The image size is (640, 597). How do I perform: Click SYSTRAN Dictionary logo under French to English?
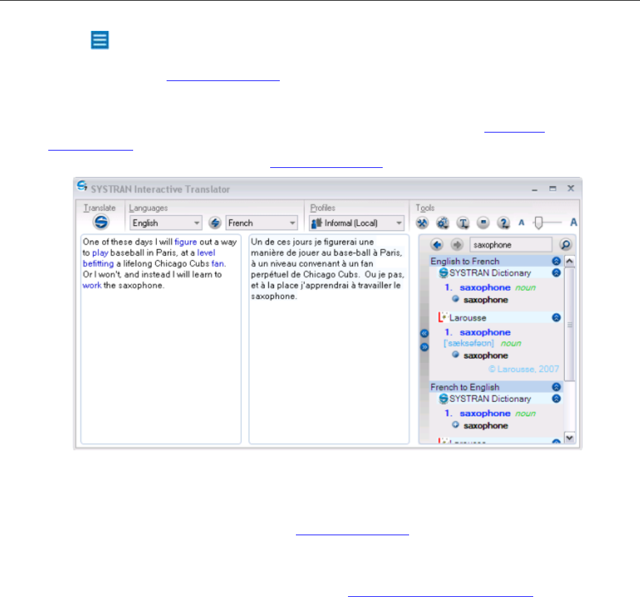pyautogui.click(x=443, y=399)
